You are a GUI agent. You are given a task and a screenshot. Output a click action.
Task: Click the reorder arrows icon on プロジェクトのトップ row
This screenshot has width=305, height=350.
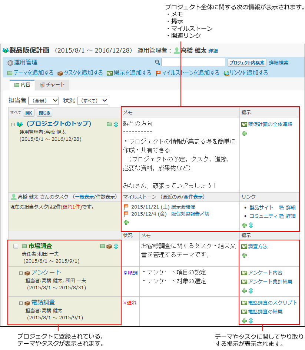point(116,124)
